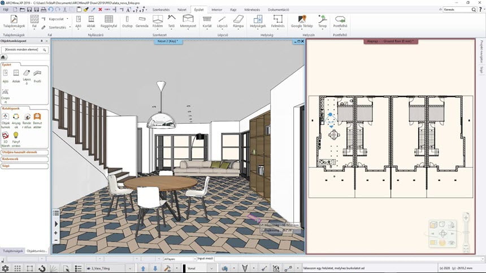Click the Keresés search field at top right
Image resolution: width=486 pixels, height=273 pixels.
(457, 10)
